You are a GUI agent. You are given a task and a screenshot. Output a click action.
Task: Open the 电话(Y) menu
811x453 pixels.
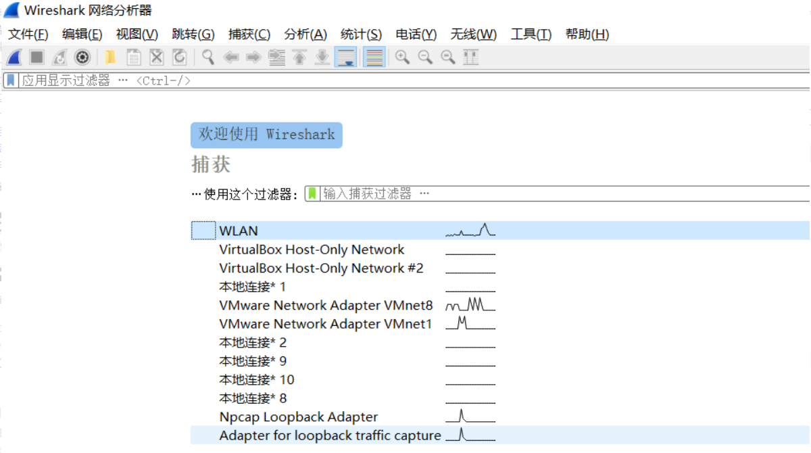click(416, 34)
